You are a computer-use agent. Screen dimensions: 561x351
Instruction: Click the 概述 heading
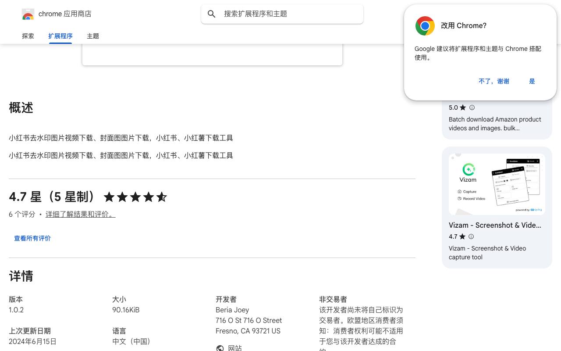tap(21, 108)
